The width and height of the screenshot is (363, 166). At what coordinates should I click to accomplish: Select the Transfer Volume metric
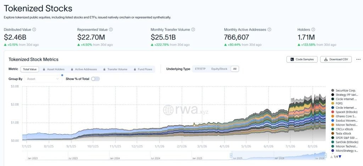(115, 69)
